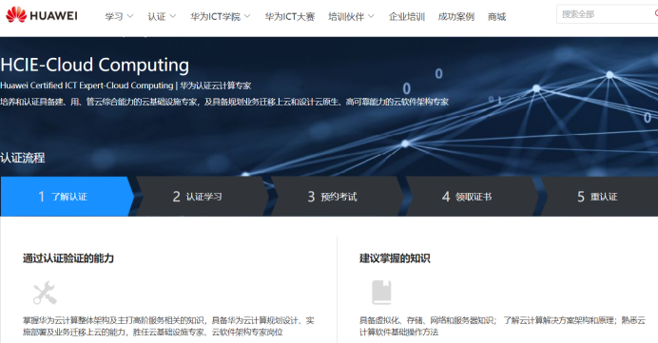This screenshot has height=343, width=658.
Task: Expand the chevron beside 华为ICT学院
Action: point(247,16)
